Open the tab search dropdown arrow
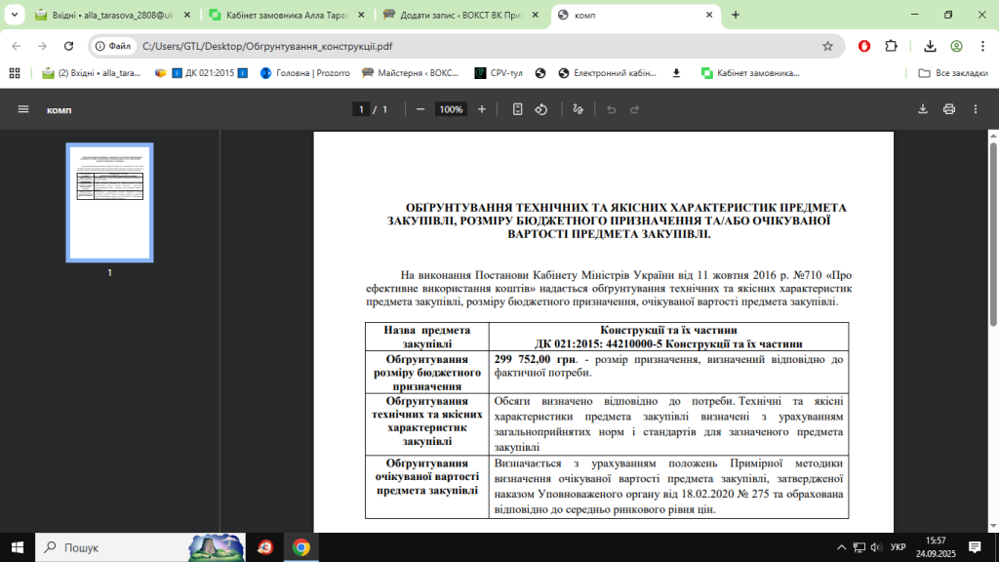 [14, 15]
